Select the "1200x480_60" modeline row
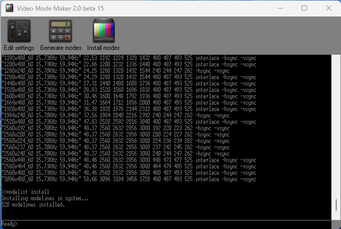341x229 pixels. (x=129, y=64)
